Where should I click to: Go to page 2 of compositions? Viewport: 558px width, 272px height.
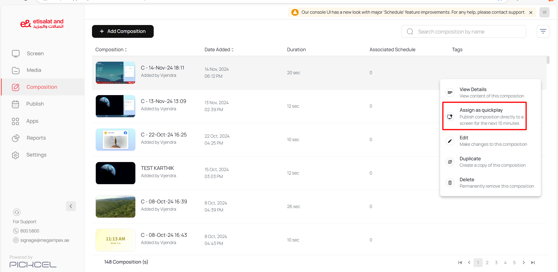(487, 263)
